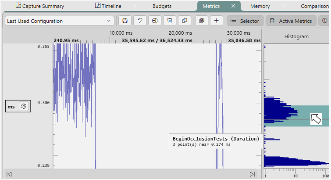Viewport: 331px width, 180px height.
Task: Open ms axis settings gear
Action: (24, 106)
